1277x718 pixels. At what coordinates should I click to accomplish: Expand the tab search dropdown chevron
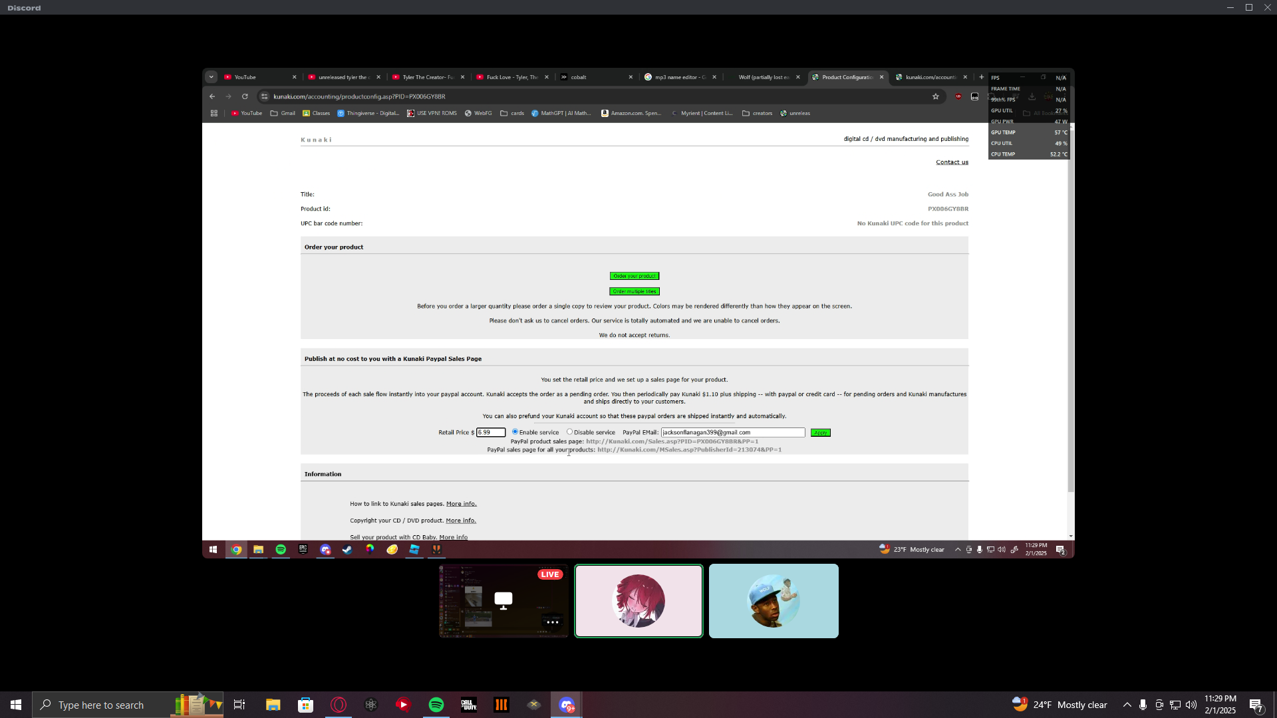point(211,77)
